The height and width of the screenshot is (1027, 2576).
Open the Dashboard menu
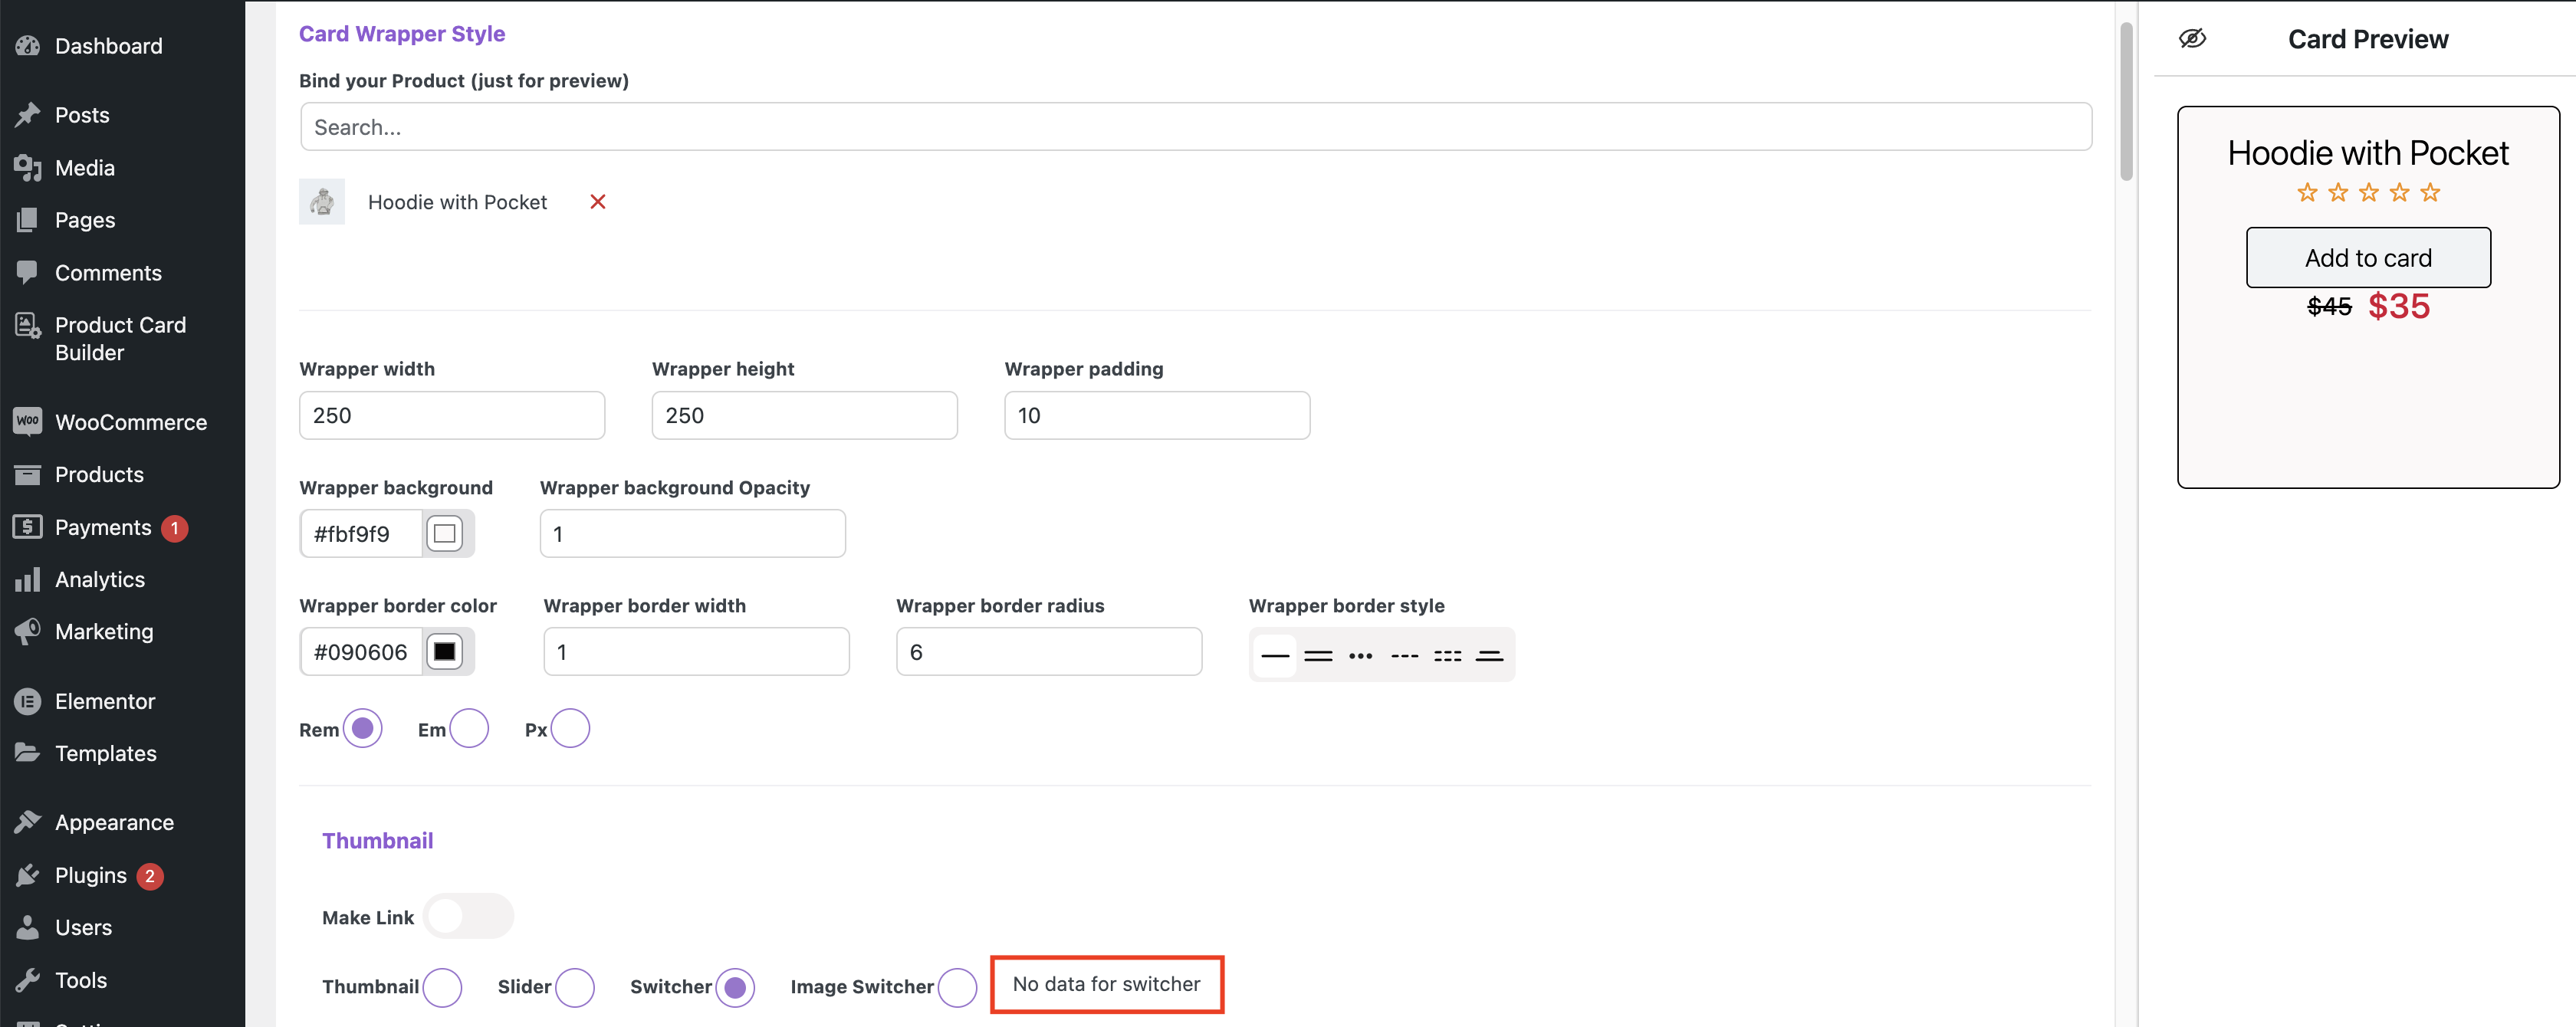(108, 46)
